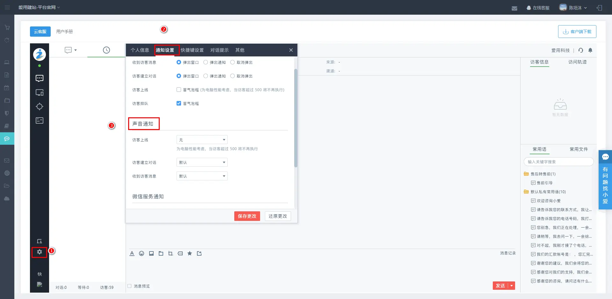The image size is (612, 299).
Task: Click the 保存更改 button
Action: [247, 216]
